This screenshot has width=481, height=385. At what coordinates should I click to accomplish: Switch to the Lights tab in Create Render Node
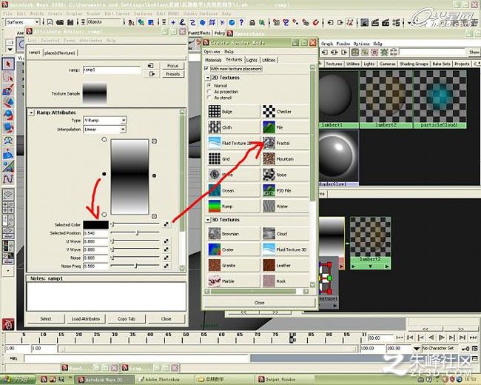[x=252, y=60]
